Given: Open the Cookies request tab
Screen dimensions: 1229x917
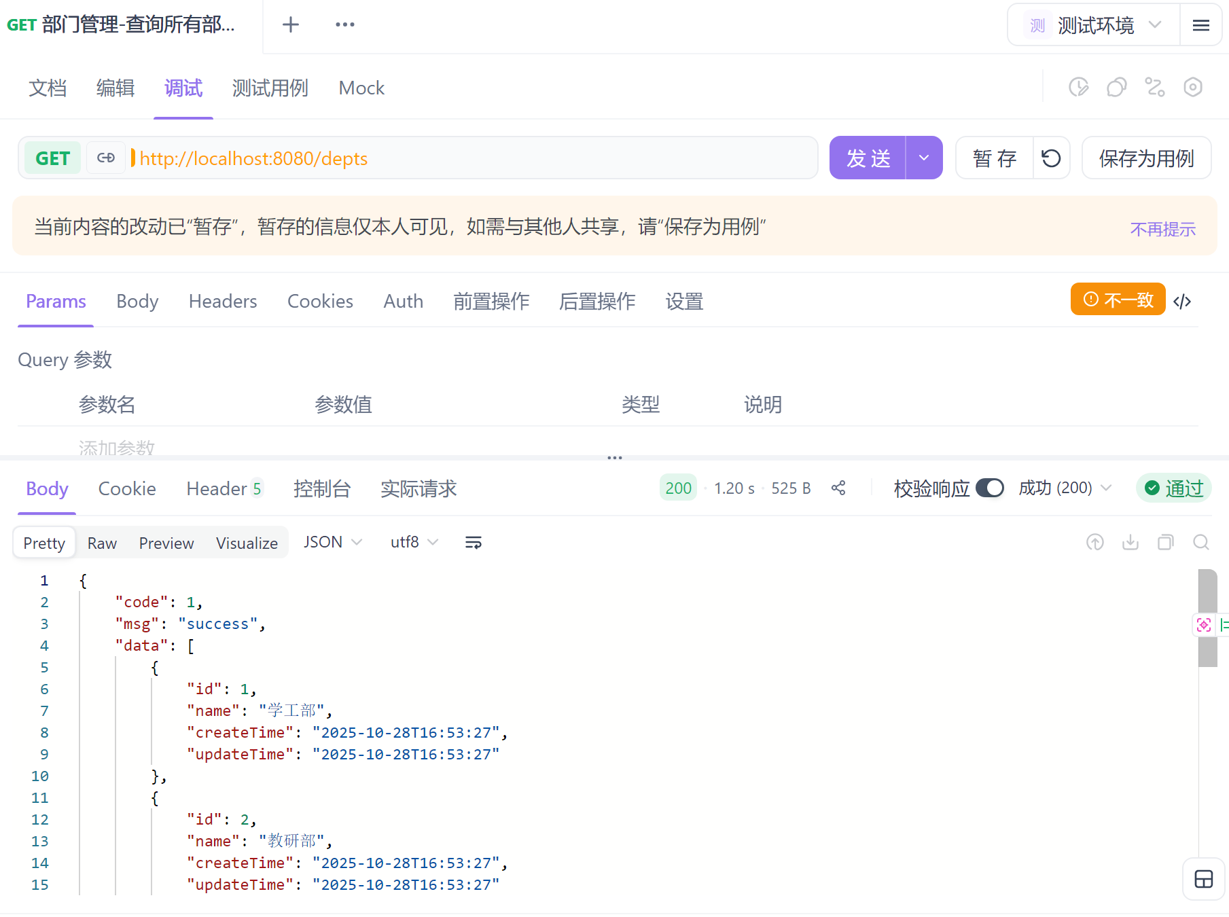Looking at the screenshot, I should click(x=320, y=301).
